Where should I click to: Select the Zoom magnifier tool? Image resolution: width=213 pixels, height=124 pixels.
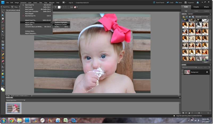point(3,15)
